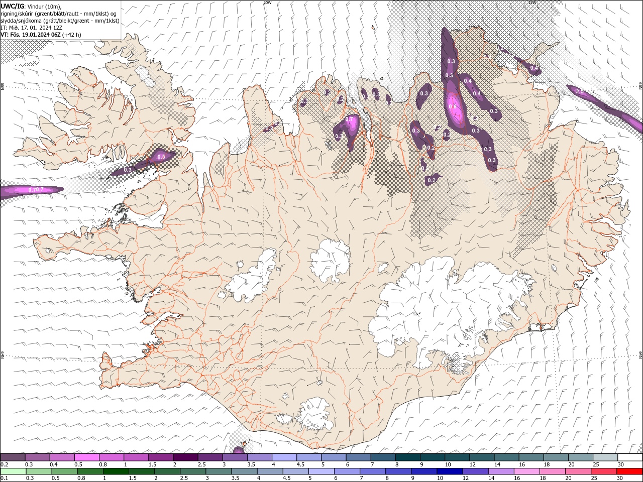The height and width of the screenshot is (482, 643).
Task: Pick the rain legend swatch labeled 0.8
Action: coord(90,471)
